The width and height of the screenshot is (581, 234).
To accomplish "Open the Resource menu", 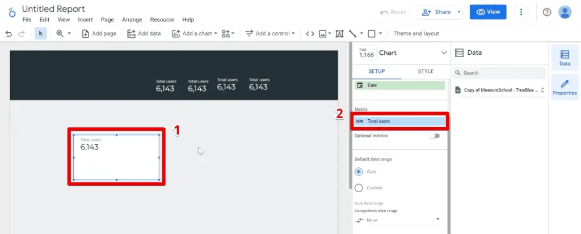I will (x=162, y=20).
